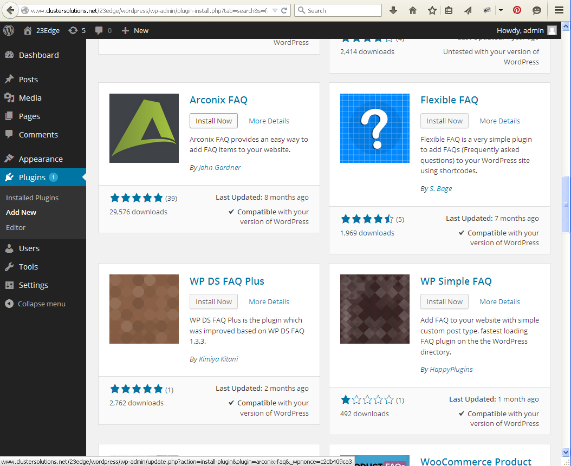The image size is (571, 466).
Task: Open the Flexible FAQ title link
Action: pos(449,100)
